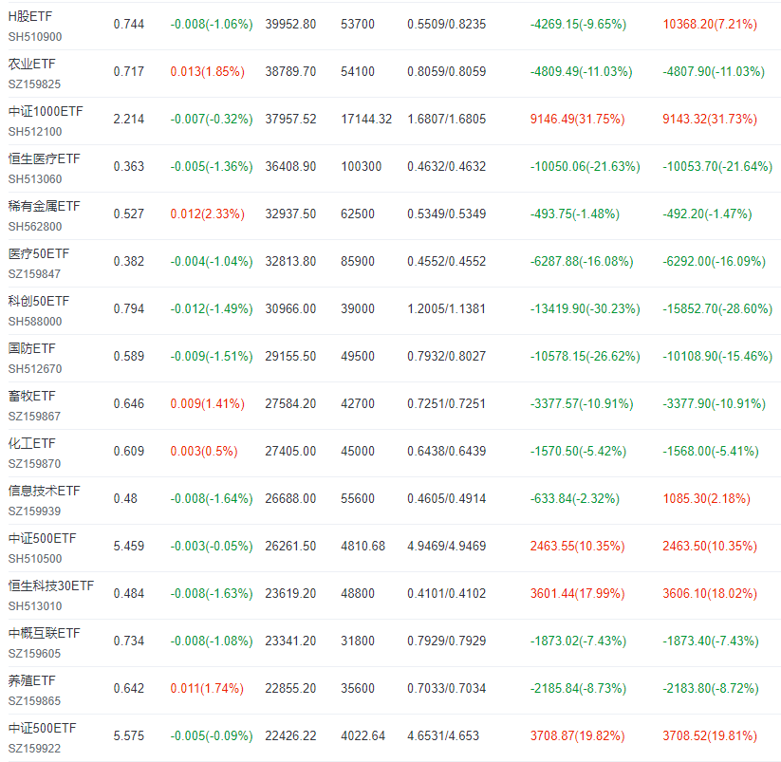Select stock code SH588000

35,322
